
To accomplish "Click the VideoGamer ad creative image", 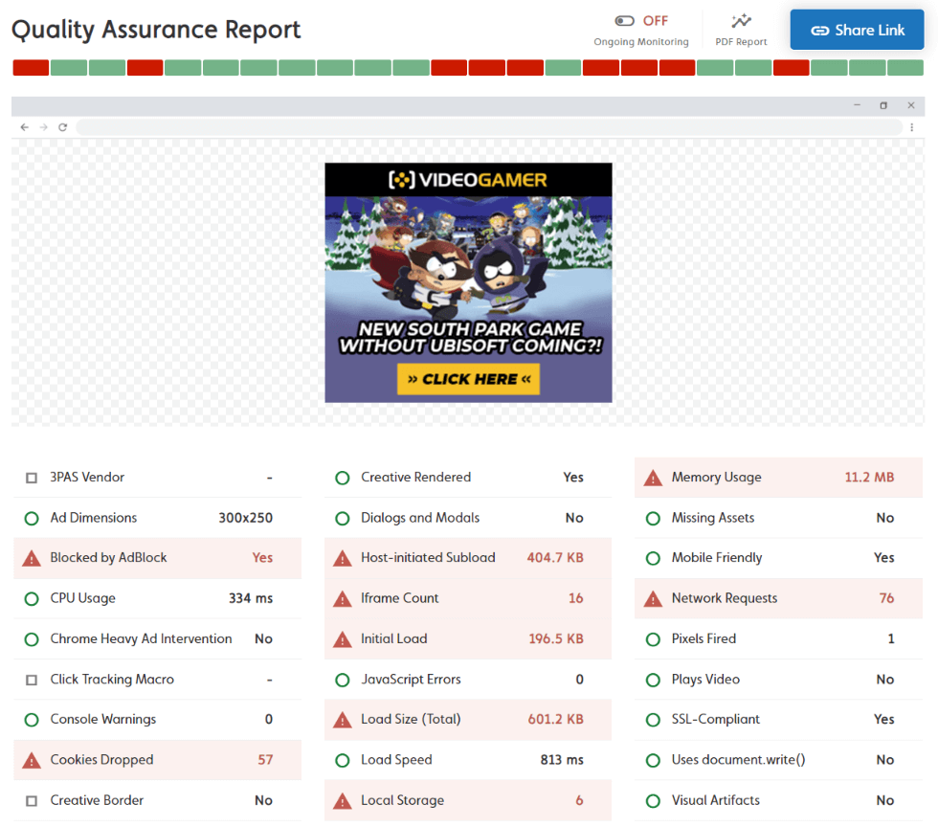I will (468, 282).
